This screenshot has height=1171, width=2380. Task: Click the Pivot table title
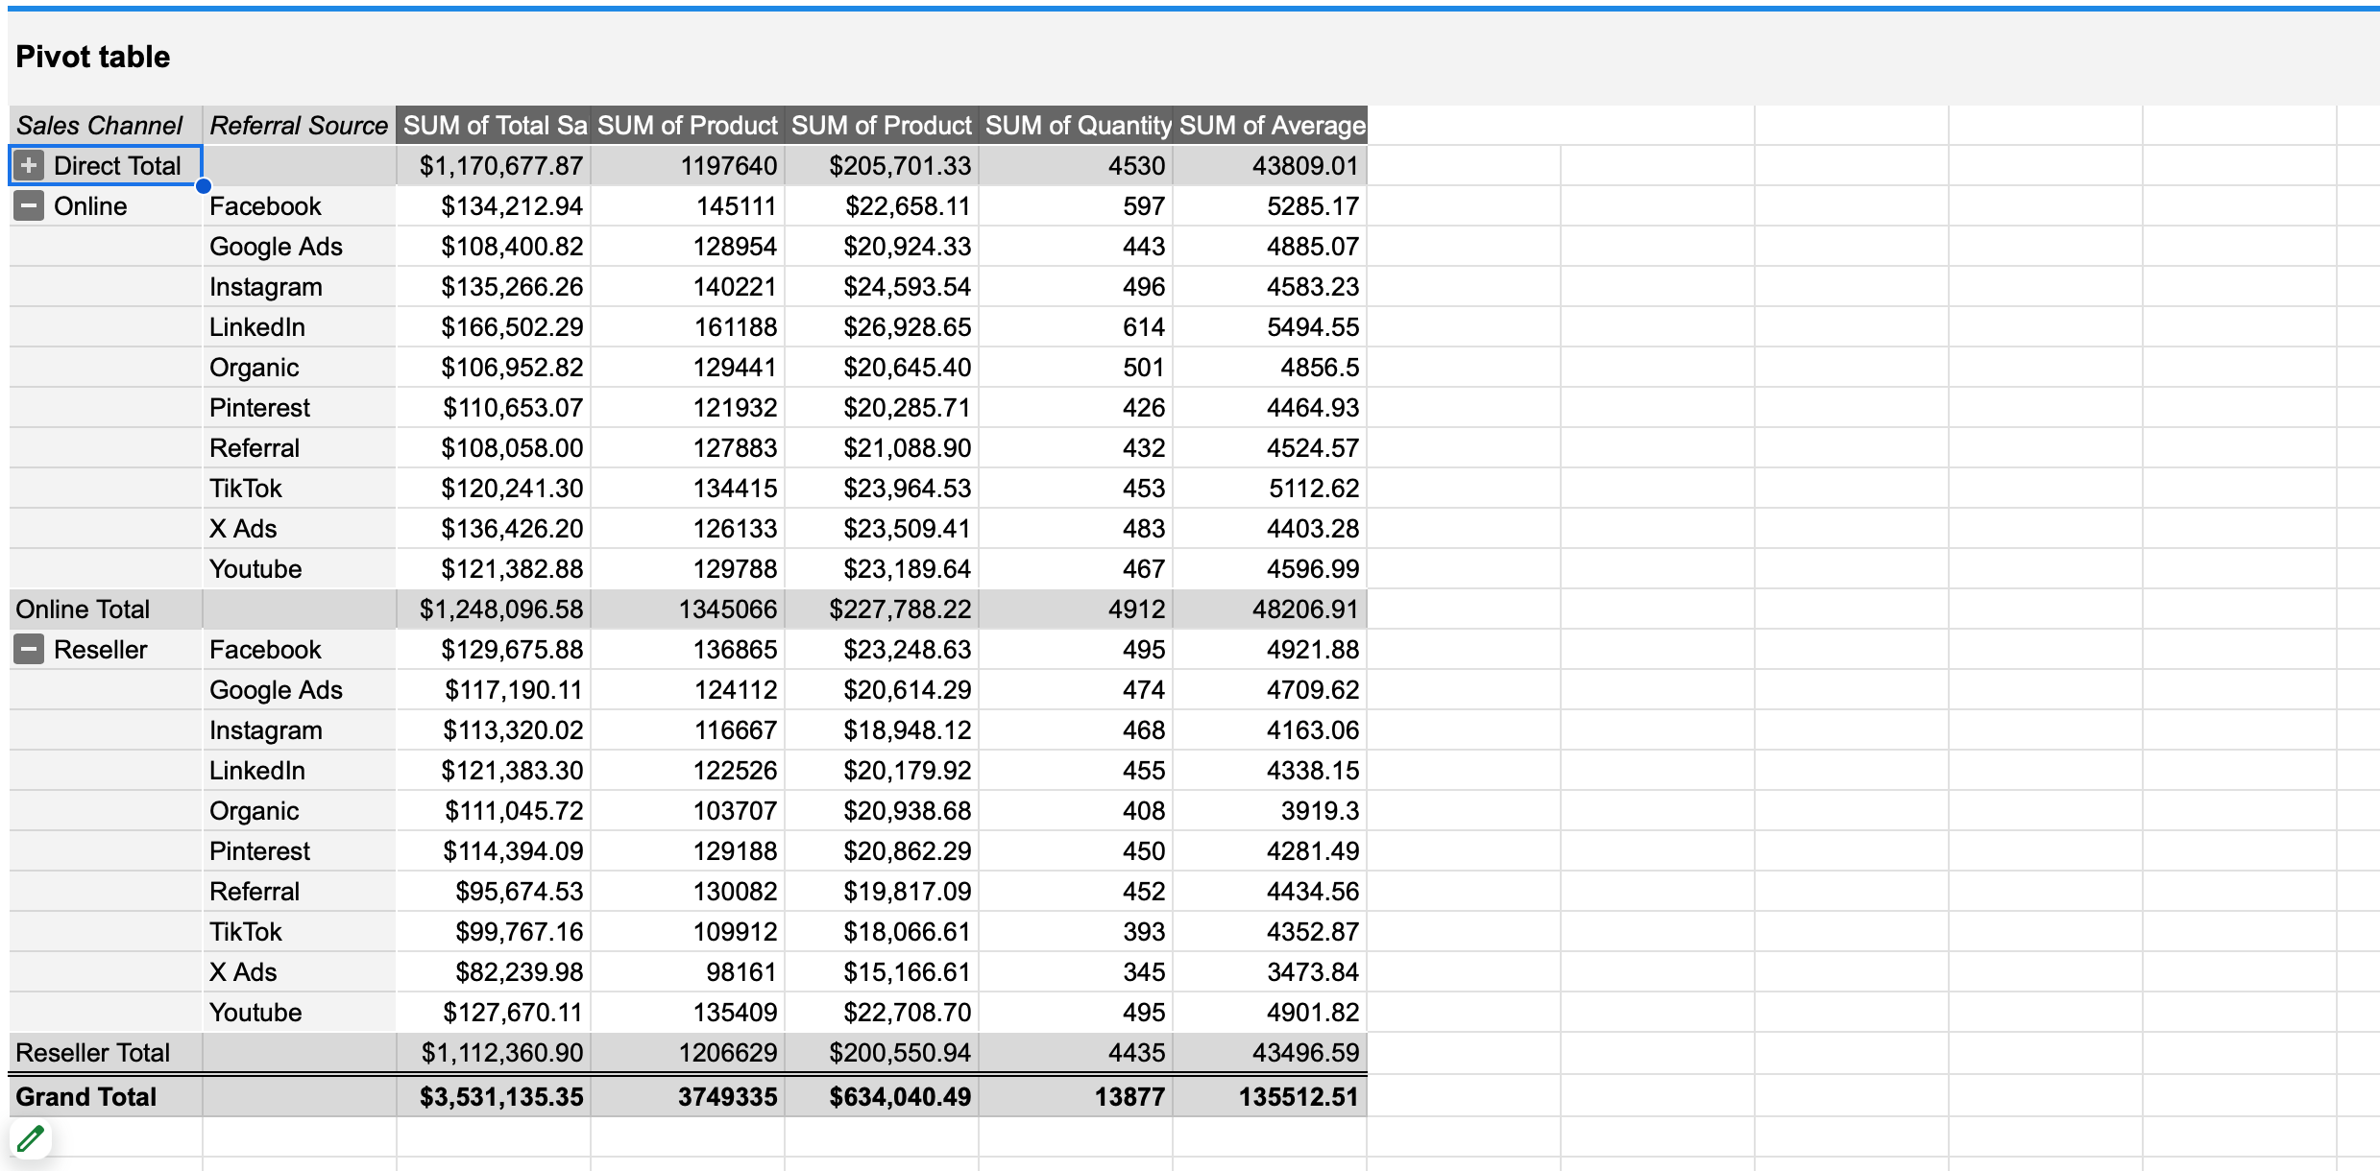point(93,57)
